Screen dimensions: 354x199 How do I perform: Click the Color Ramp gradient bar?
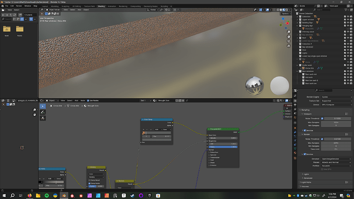156,133
